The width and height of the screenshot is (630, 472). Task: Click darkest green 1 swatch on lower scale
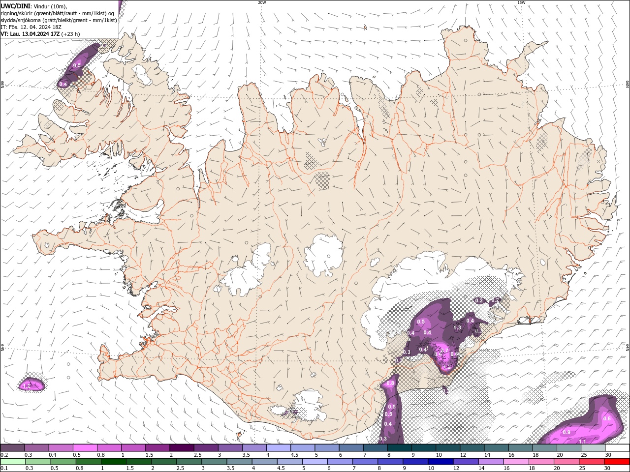[x=113, y=462]
